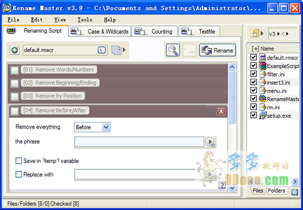Image resolution: width=303 pixels, height=210 pixels.
Task: Click the v3 folder path box
Action: point(282,33)
